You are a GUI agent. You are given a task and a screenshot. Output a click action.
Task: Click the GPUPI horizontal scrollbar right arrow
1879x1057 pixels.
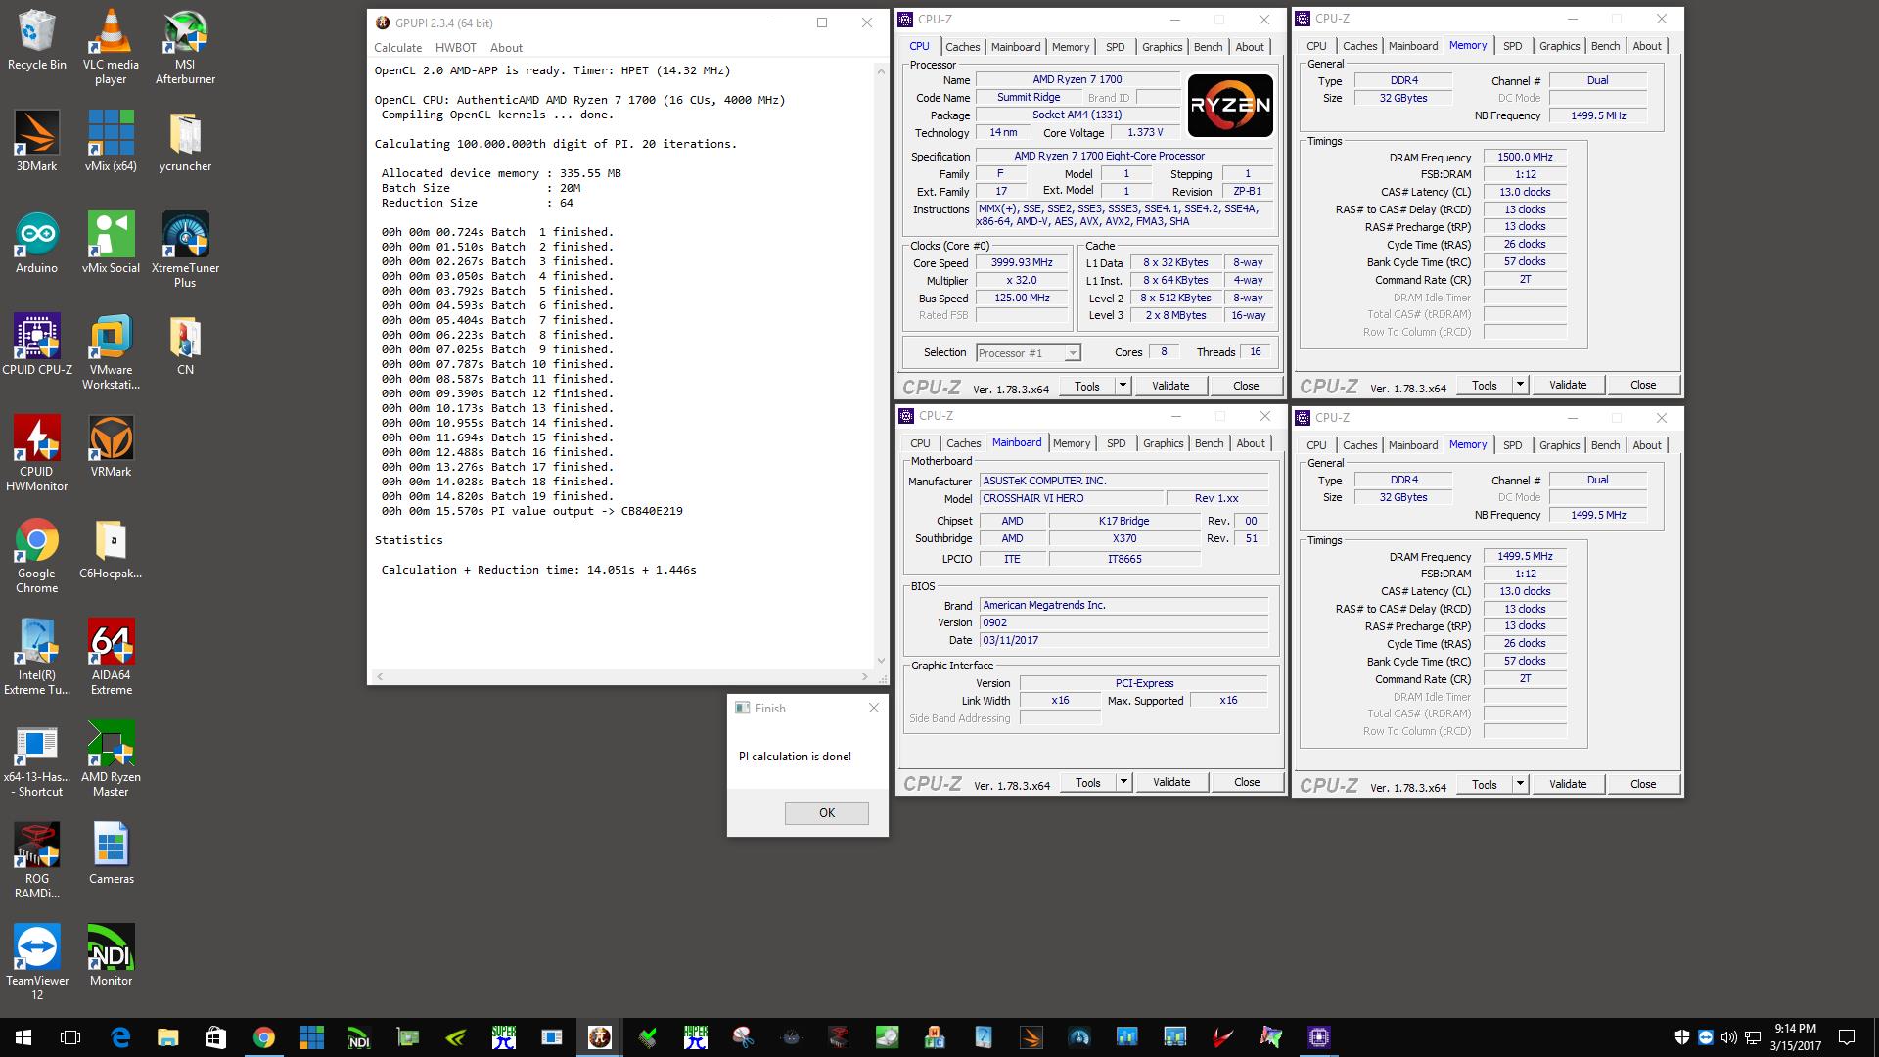tap(864, 676)
